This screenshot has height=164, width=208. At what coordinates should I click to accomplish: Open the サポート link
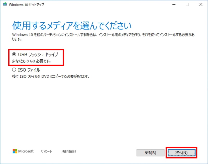46,152
